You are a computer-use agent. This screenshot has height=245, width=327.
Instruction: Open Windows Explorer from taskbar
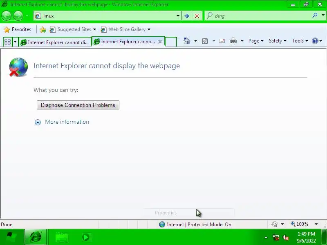point(62,237)
